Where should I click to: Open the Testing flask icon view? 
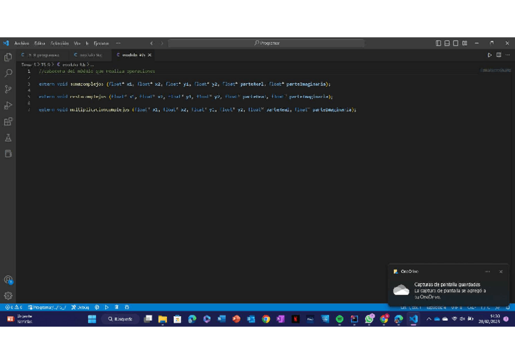click(x=8, y=138)
